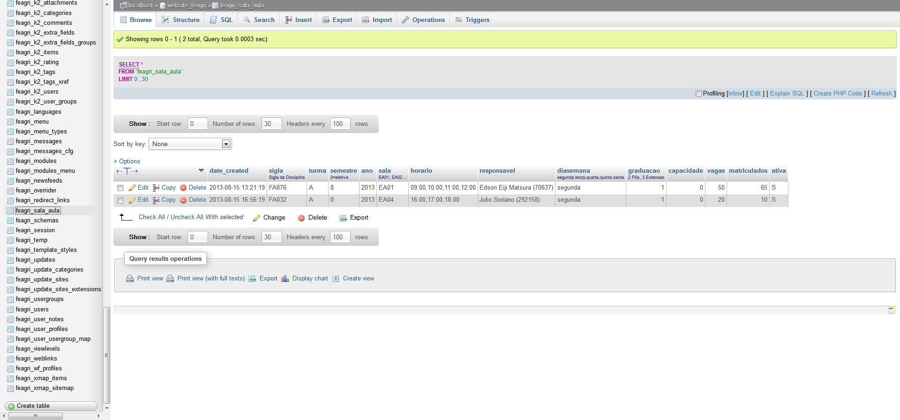
Task: Click the Create view icon
Action: (336, 279)
